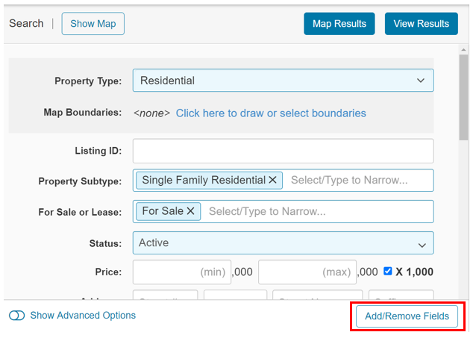Open the Property Type dropdown
Image resolution: width=476 pixels, height=338 pixels.
(283, 81)
